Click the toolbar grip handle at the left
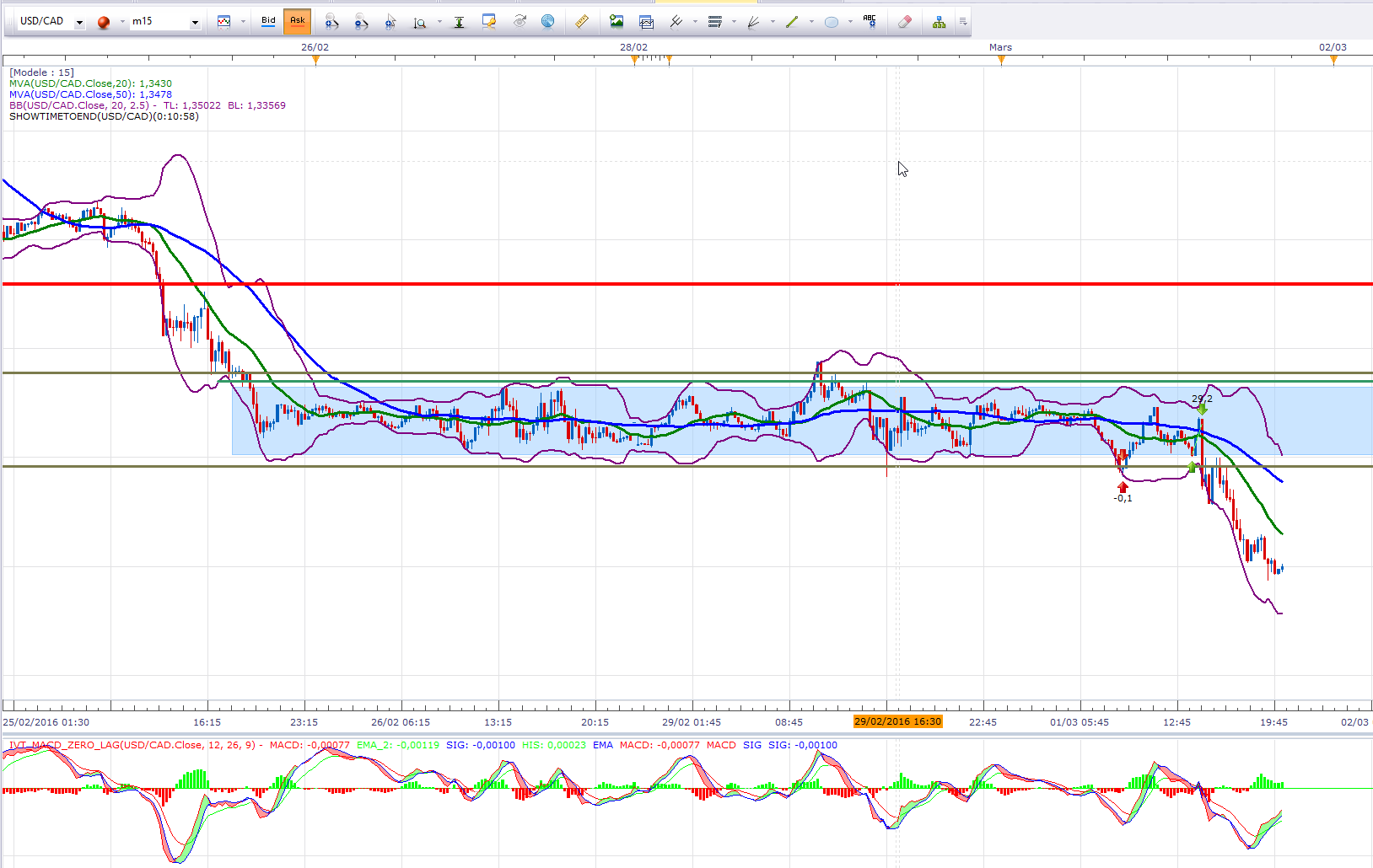 8,22
